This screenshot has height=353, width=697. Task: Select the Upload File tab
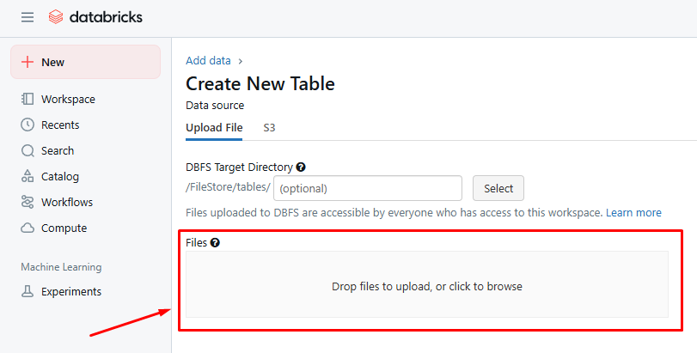[x=214, y=128]
